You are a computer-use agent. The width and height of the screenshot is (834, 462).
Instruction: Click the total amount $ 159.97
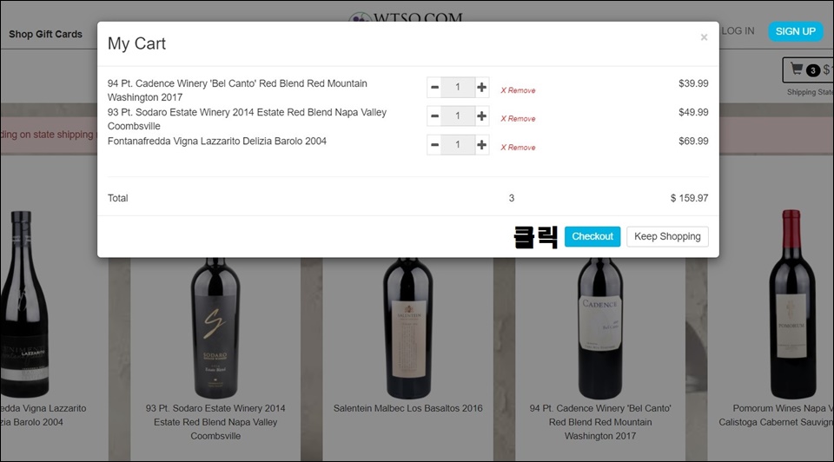[689, 198]
